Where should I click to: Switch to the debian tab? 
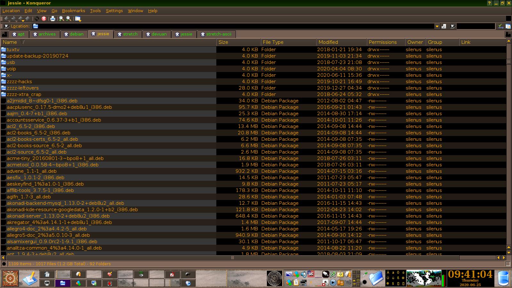[x=76, y=34]
